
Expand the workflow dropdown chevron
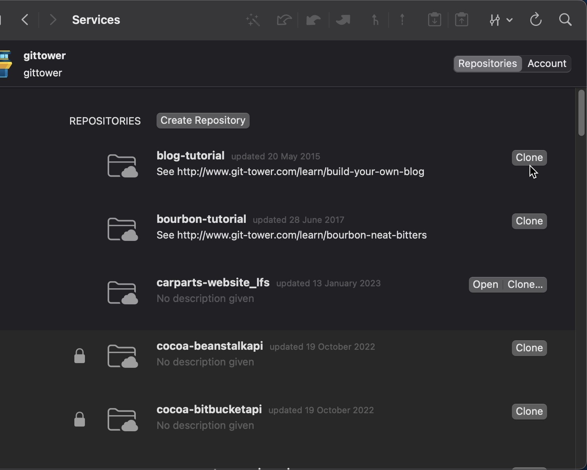(x=510, y=20)
